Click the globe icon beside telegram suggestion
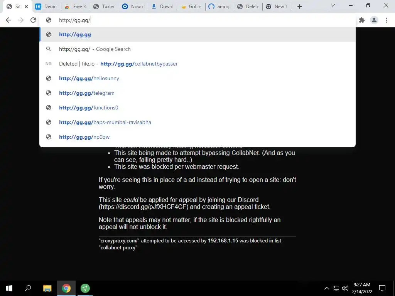395x296 pixels. tap(49, 93)
